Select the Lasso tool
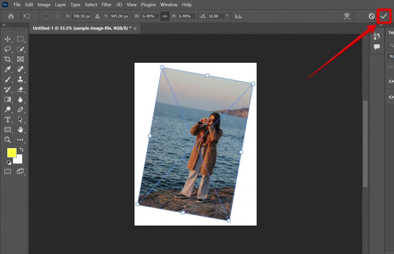Screen dimensions: 394x254 pyautogui.click(x=8, y=49)
